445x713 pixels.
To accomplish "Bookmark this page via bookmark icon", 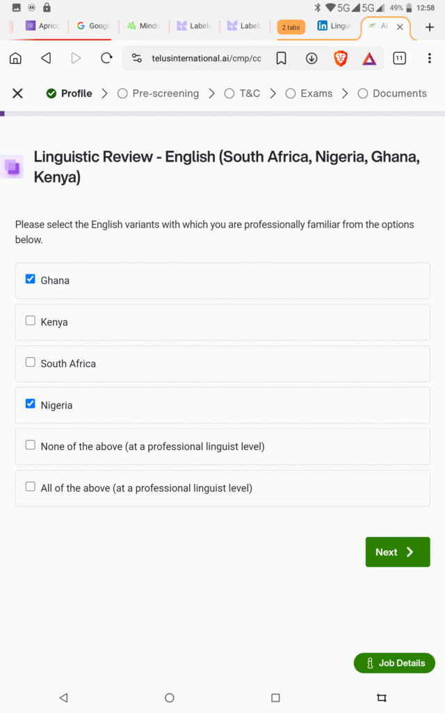I will coord(281,58).
